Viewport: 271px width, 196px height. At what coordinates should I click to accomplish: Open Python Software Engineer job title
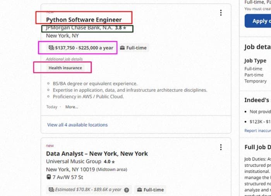84,20
